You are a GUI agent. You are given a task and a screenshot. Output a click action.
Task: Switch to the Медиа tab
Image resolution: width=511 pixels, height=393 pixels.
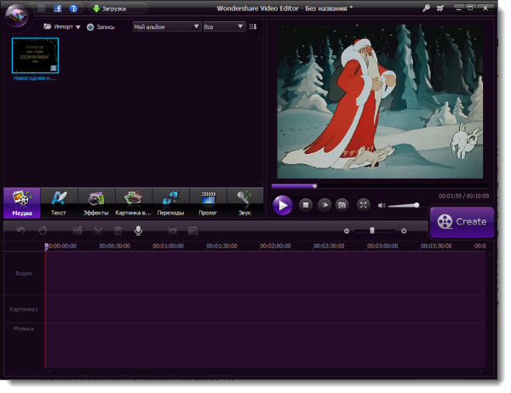point(22,203)
